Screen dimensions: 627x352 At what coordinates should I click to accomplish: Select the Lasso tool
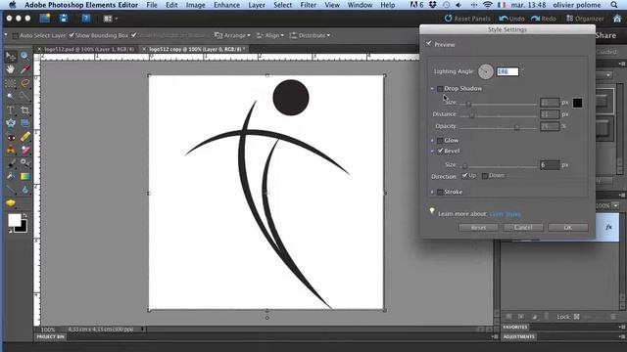[x=24, y=83]
